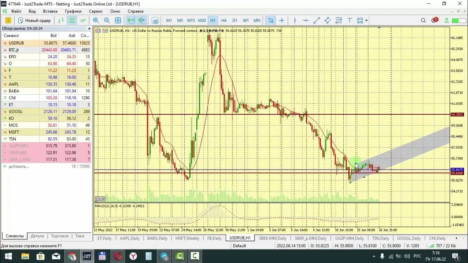Toggle chart shift from right edge
The image size is (468, 263).
pyautogui.click(x=142, y=20)
